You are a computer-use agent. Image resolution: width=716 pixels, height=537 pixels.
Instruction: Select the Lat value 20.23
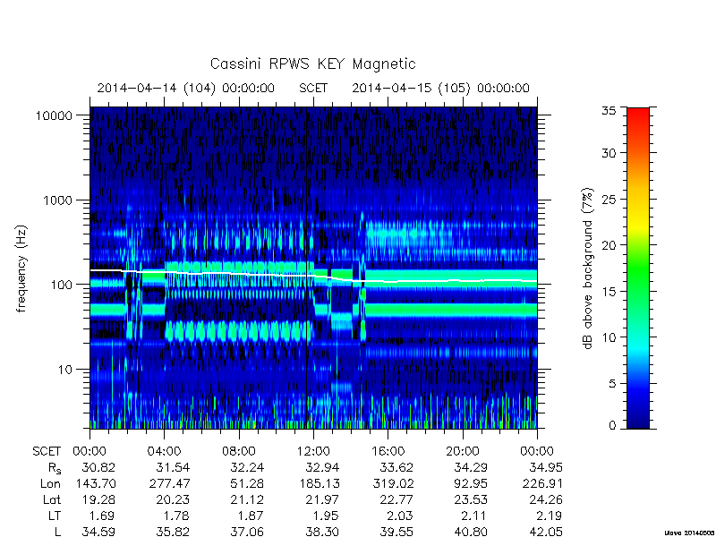point(173,500)
